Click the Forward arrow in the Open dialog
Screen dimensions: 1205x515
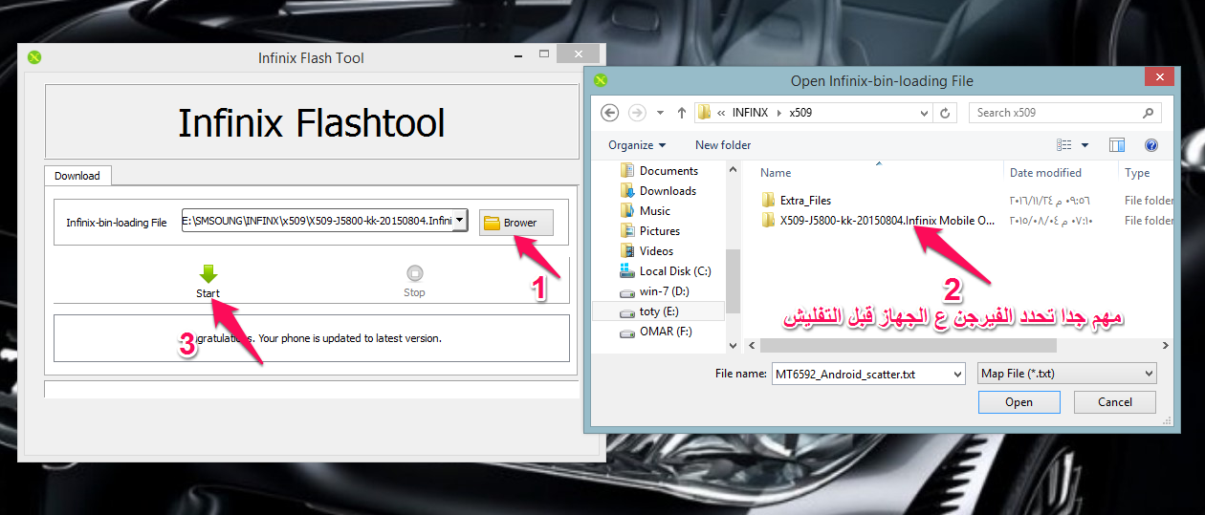click(637, 113)
